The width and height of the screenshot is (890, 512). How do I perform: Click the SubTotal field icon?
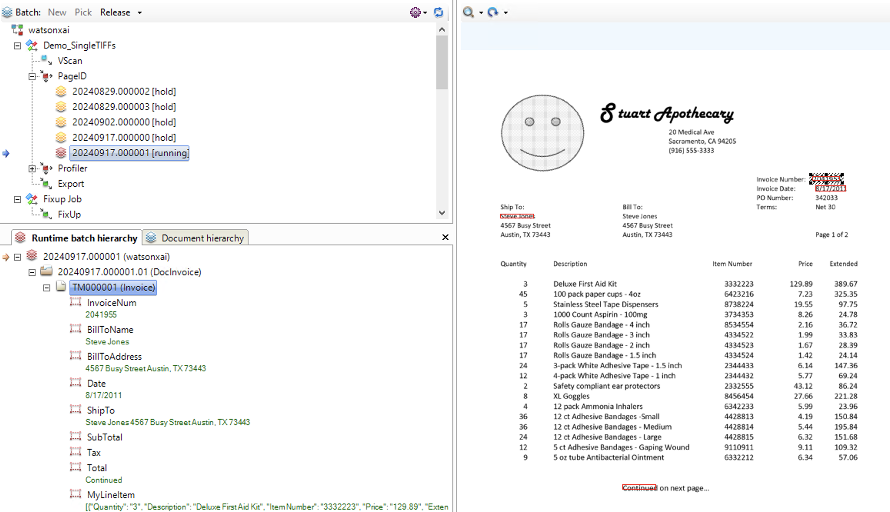click(75, 437)
